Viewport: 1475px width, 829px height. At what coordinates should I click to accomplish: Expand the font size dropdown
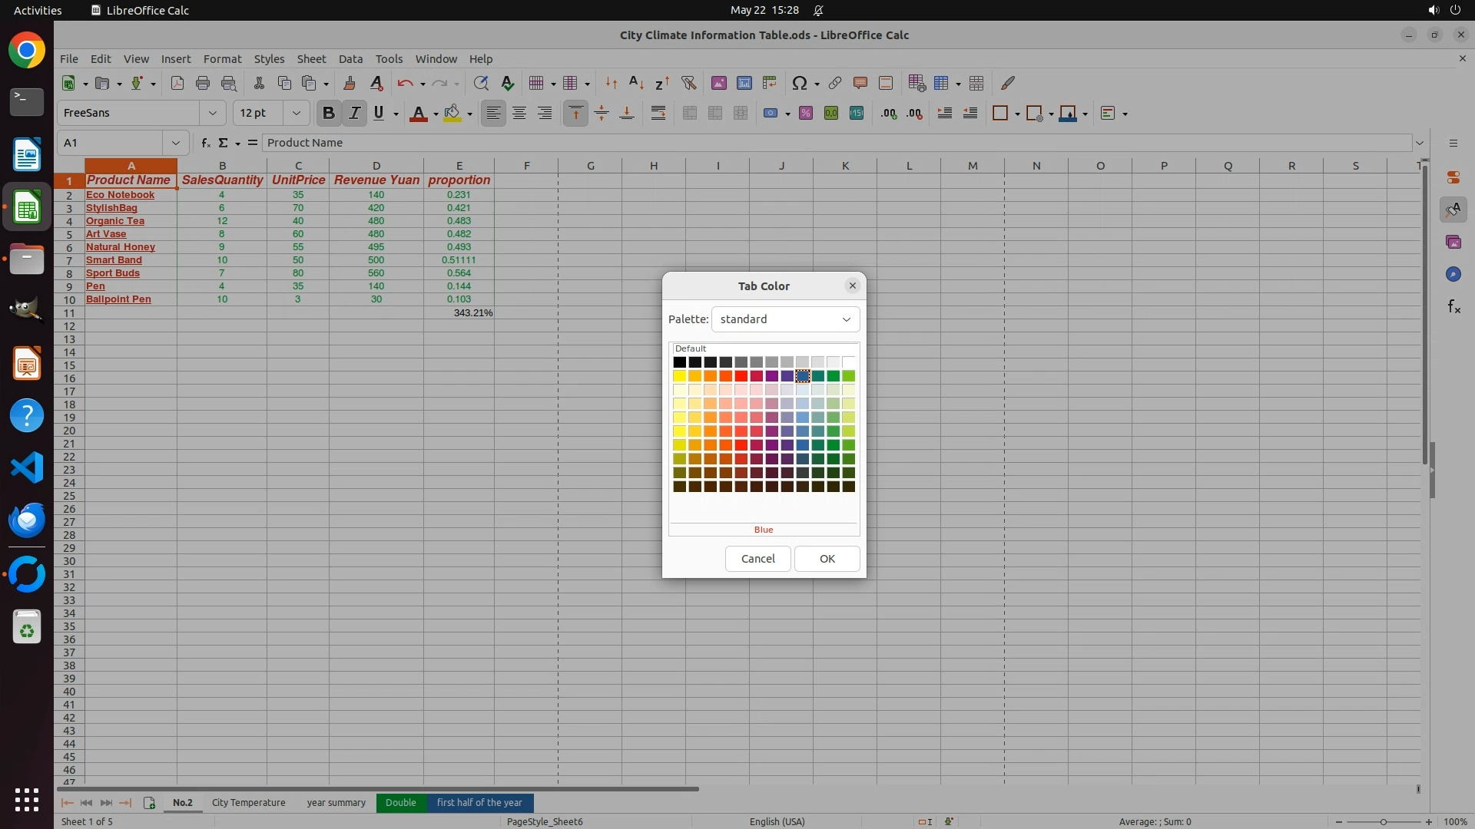coord(296,114)
